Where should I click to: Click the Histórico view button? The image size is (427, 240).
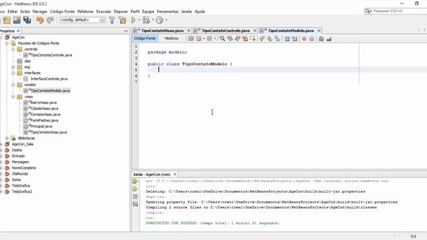pos(171,39)
